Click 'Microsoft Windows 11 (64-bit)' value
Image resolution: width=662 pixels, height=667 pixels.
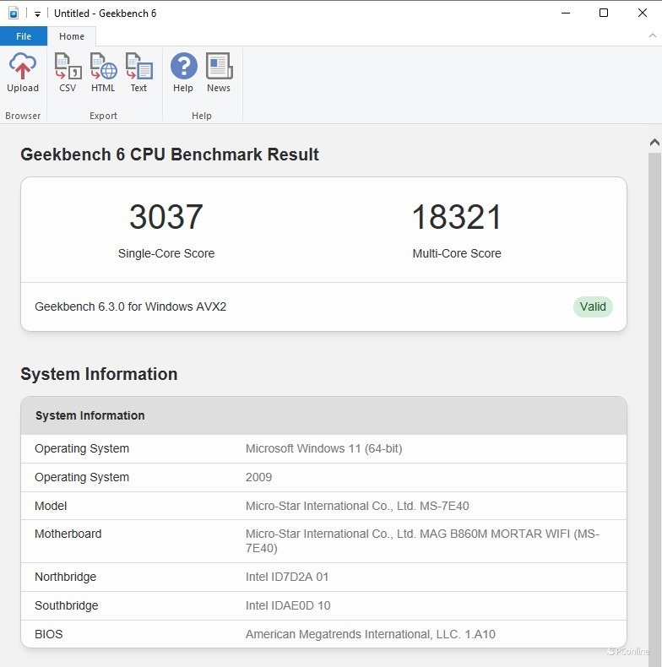[x=323, y=449]
